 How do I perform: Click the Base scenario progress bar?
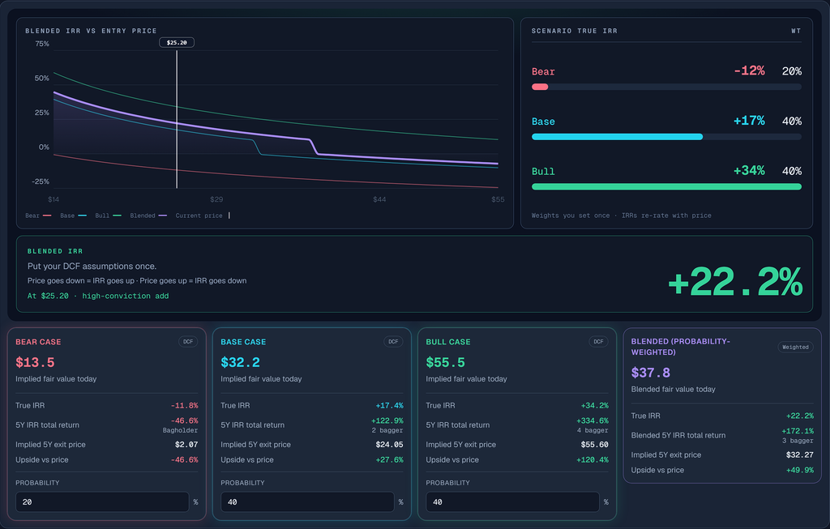pyautogui.click(x=666, y=136)
